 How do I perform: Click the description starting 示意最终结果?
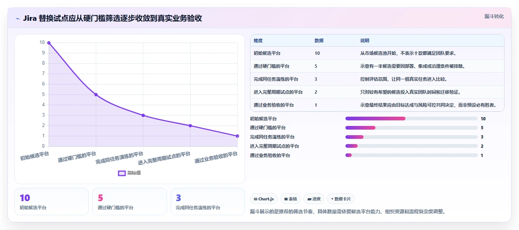pyautogui.click(x=428, y=105)
